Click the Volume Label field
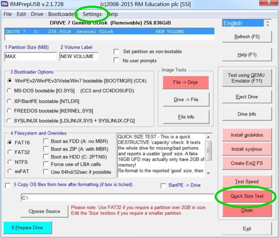 (x=79, y=56)
